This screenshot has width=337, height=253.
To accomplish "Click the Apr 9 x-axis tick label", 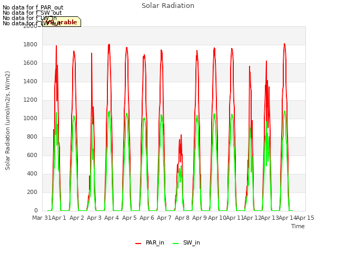I will (x=200, y=218).
